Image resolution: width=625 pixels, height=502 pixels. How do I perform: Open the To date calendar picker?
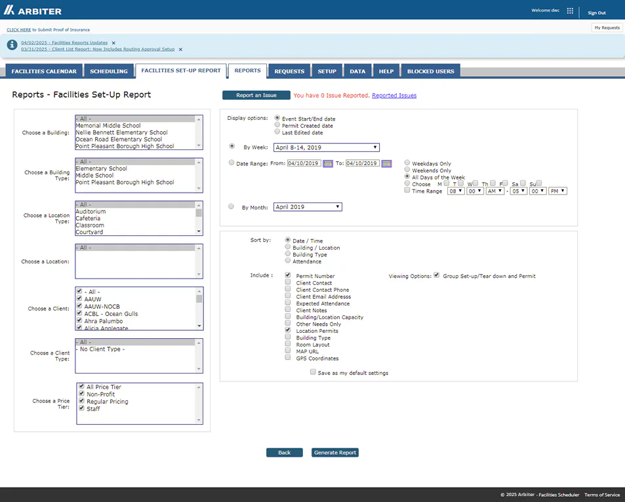click(387, 163)
